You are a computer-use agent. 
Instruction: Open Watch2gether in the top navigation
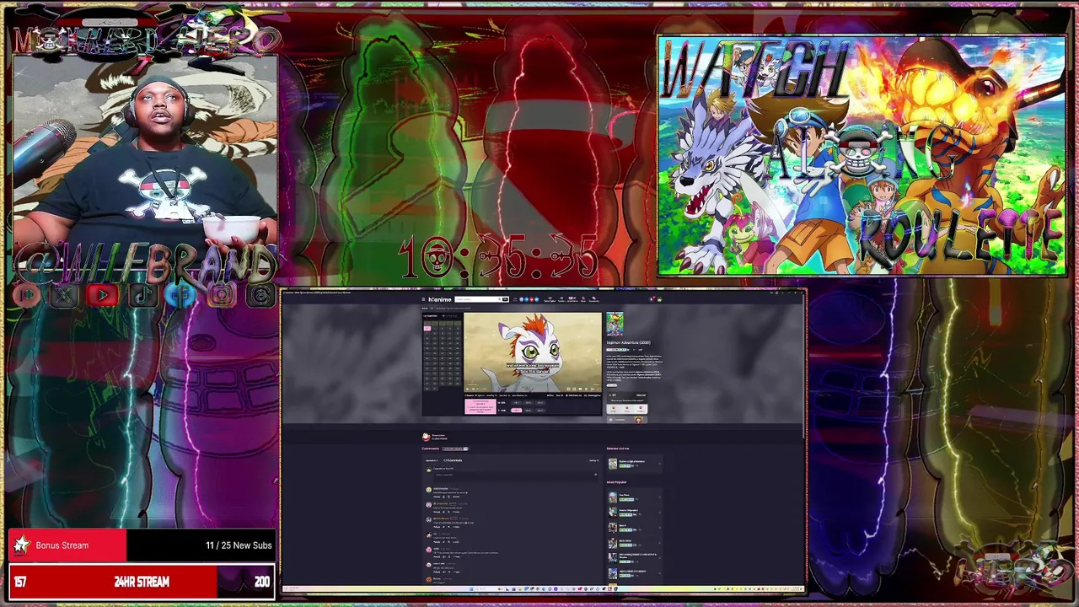(550, 299)
